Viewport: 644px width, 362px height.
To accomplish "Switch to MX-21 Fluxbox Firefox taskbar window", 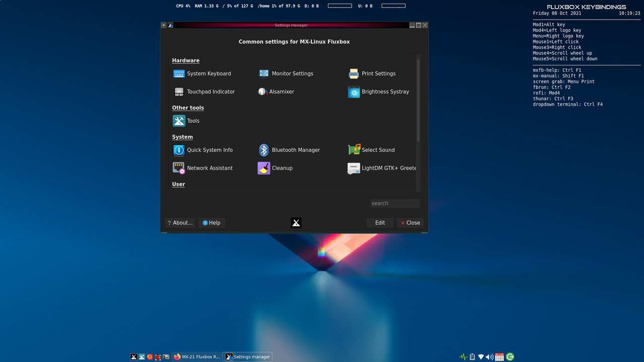I will click(197, 357).
